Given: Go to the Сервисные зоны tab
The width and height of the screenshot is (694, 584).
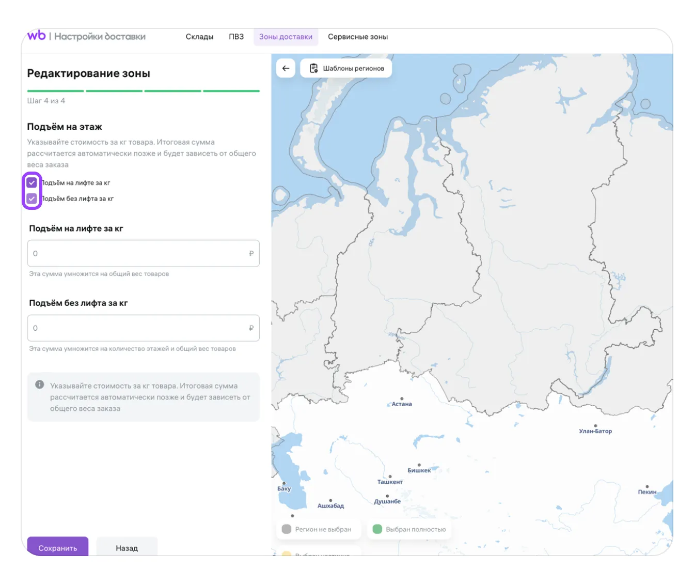Looking at the screenshot, I should tap(358, 37).
